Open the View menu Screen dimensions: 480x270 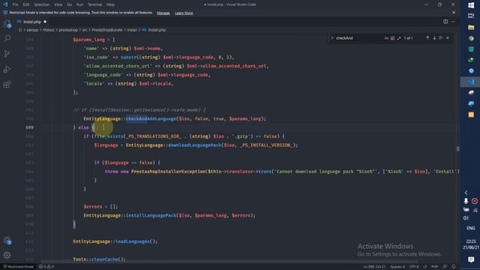58,4
